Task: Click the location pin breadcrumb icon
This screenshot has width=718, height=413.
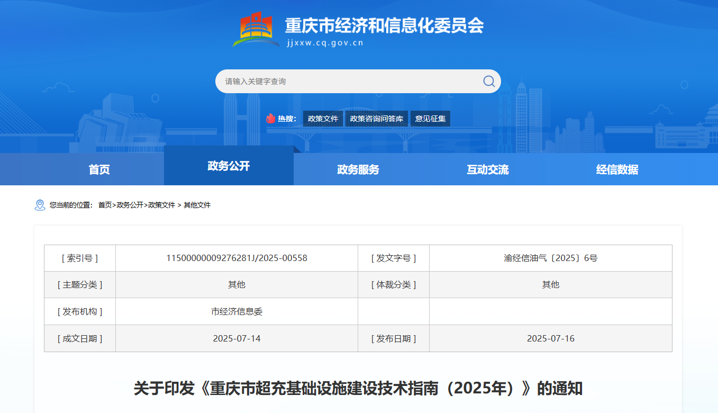Action: [x=40, y=205]
